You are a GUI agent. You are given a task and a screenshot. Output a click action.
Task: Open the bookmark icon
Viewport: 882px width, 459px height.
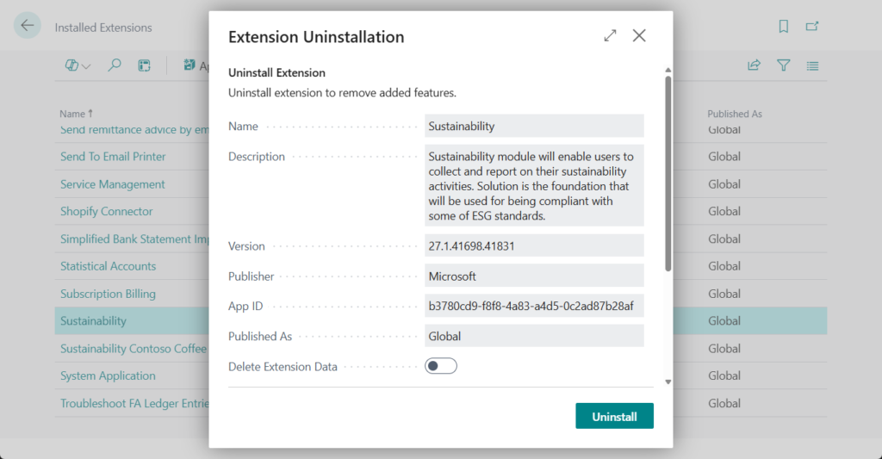pos(783,27)
